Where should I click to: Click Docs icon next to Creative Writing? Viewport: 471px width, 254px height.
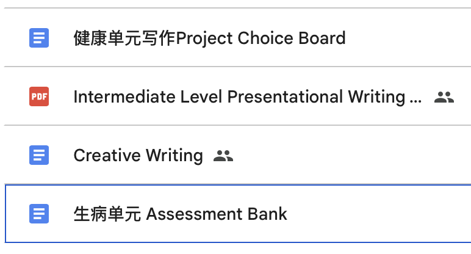click(39, 156)
